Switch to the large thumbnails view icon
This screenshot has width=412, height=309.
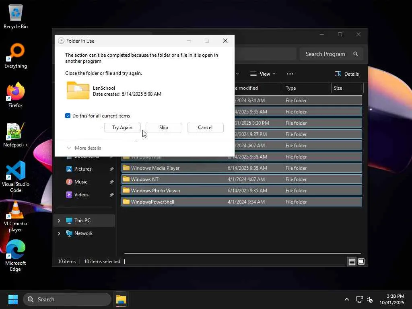[361, 262]
